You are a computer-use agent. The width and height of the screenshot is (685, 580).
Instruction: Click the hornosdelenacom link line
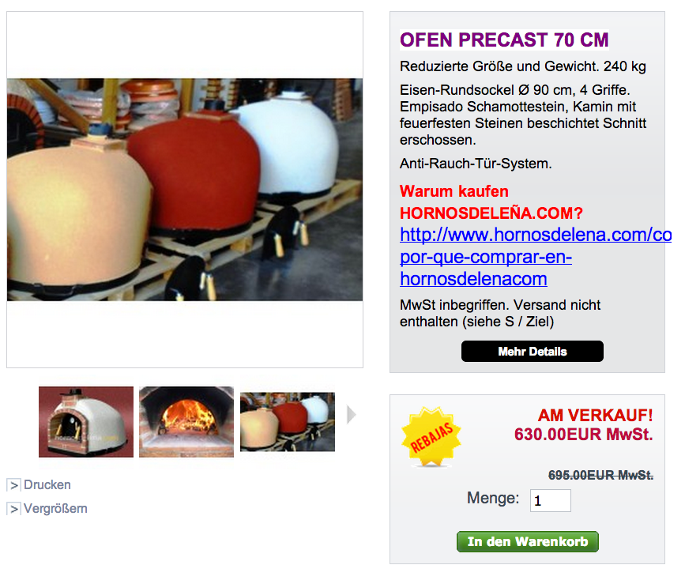[473, 279]
